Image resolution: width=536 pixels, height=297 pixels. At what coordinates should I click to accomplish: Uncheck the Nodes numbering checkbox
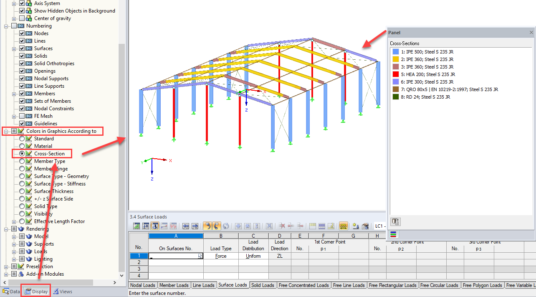click(x=22, y=33)
